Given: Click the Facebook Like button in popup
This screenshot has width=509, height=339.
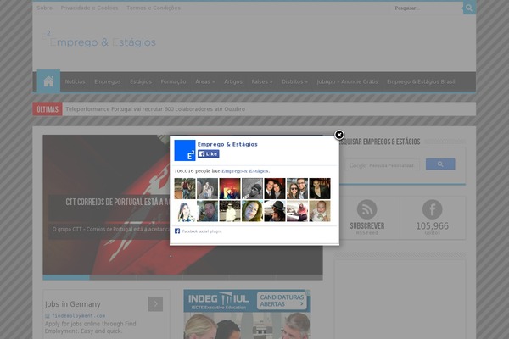Looking at the screenshot, I should (x=209, y=153).
